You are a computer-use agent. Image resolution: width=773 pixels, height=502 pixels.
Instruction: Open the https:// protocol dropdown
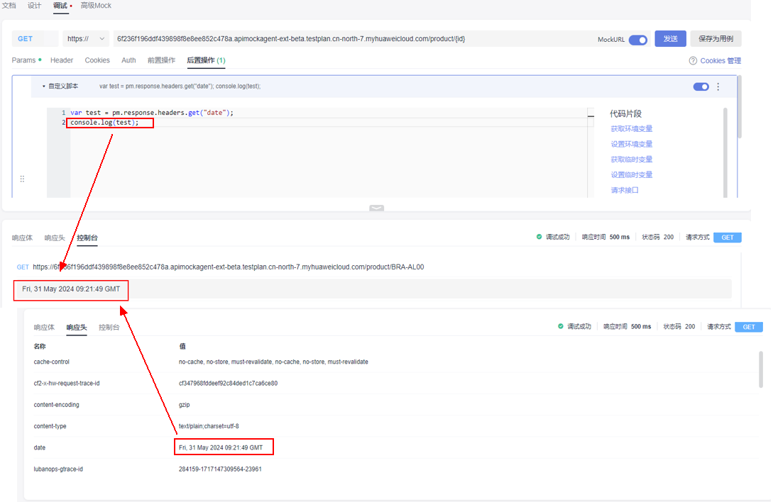[85, 39]
